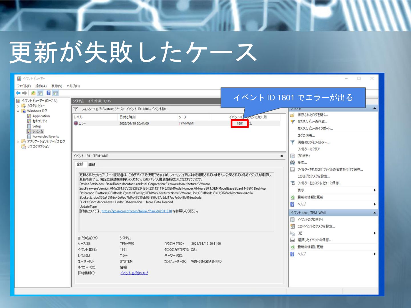This screenshot has width=411, height=308.
Task: Open the 表示(V) menu
Action: (x=57, y=86)
